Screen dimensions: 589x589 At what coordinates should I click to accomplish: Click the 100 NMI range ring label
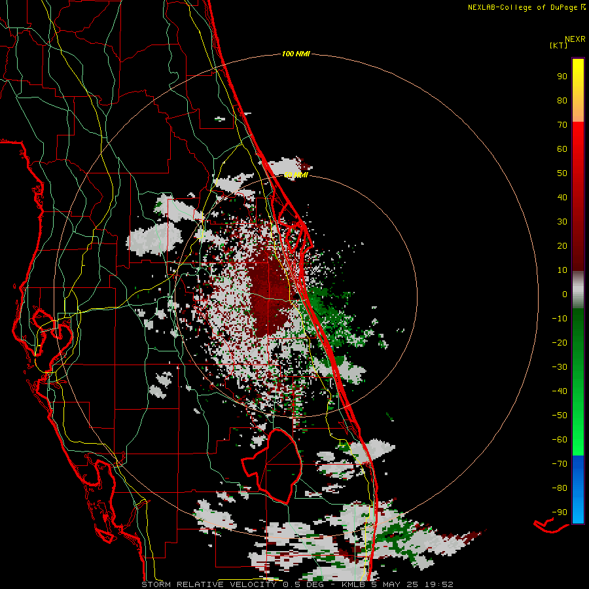296,54
